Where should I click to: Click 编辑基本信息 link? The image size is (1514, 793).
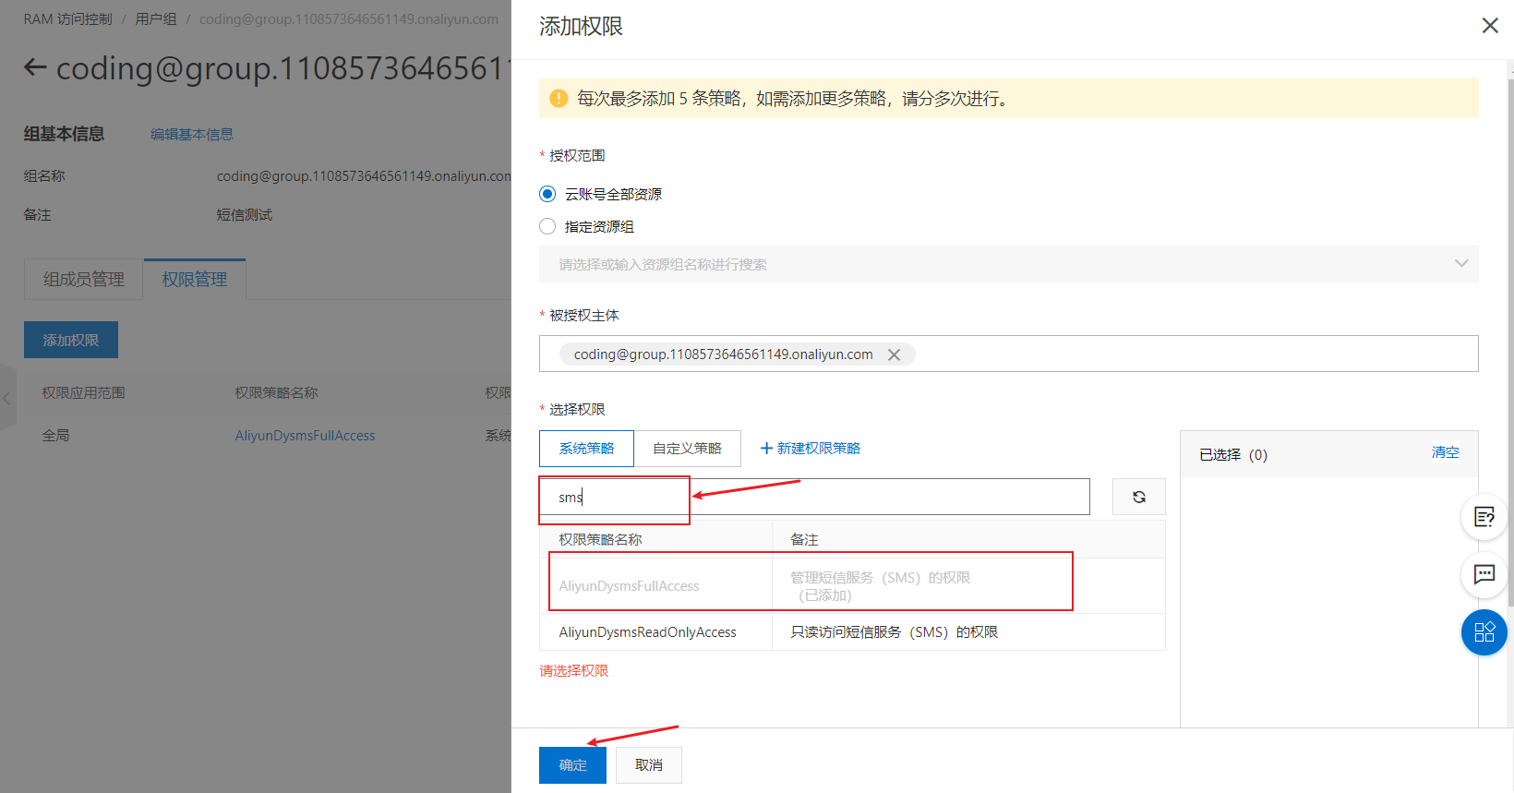tap(192, 135)
